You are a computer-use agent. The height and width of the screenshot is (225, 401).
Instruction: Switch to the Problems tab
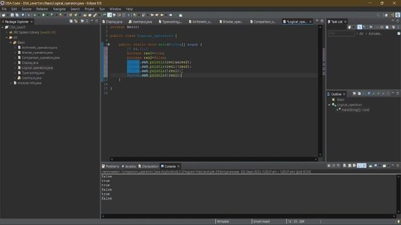pos(110,166)
